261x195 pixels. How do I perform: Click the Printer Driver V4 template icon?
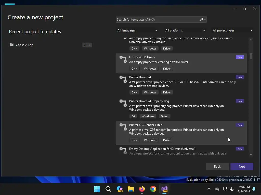pos(123,79)
